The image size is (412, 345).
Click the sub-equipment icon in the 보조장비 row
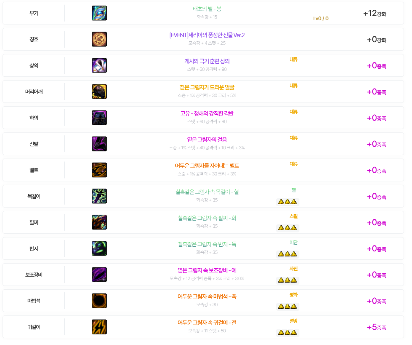[99, 275]
